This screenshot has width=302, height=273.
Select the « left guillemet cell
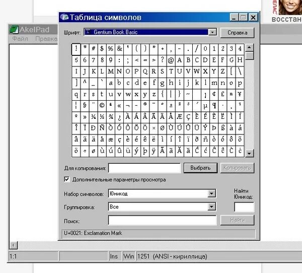pyautogui.click(x=119, y=106)
